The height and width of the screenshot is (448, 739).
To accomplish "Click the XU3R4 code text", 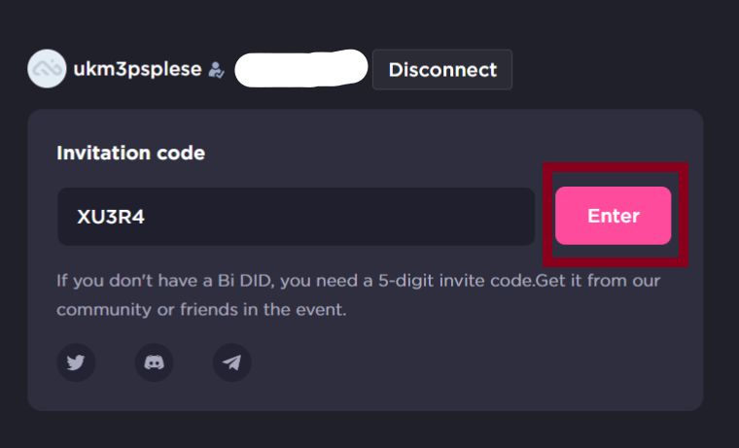I will 104,216.
